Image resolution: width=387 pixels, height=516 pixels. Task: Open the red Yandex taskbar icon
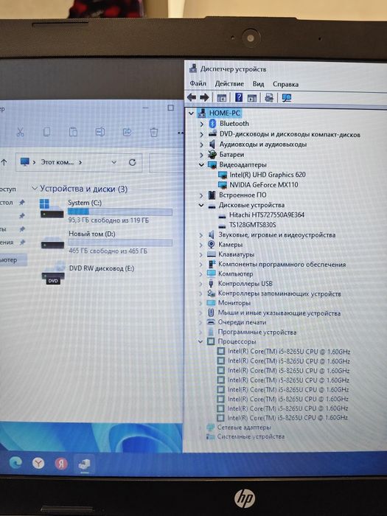point(61,464)
